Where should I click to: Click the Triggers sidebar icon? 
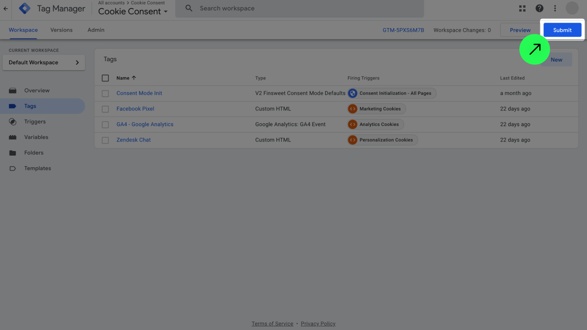[x=13, y=122]
